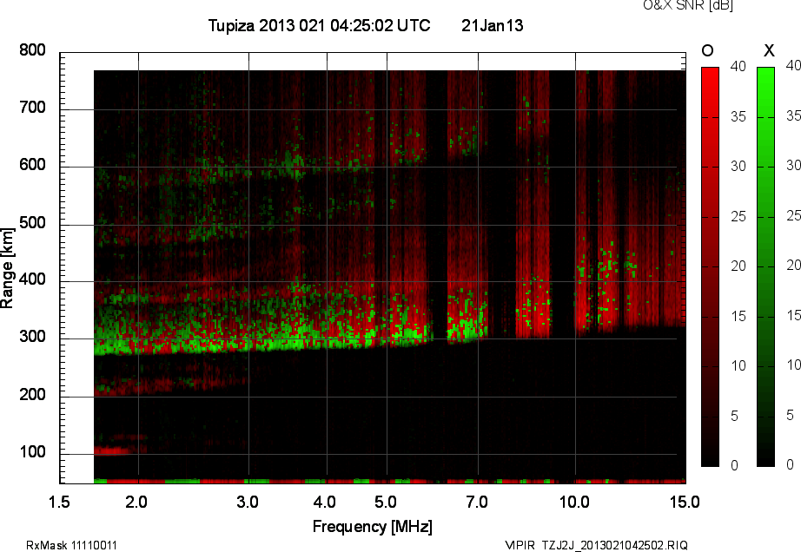Select the 'Frequency [MHz]' x-axis label
The width and height of the screenshot is (801, 552).
(372, 526)
